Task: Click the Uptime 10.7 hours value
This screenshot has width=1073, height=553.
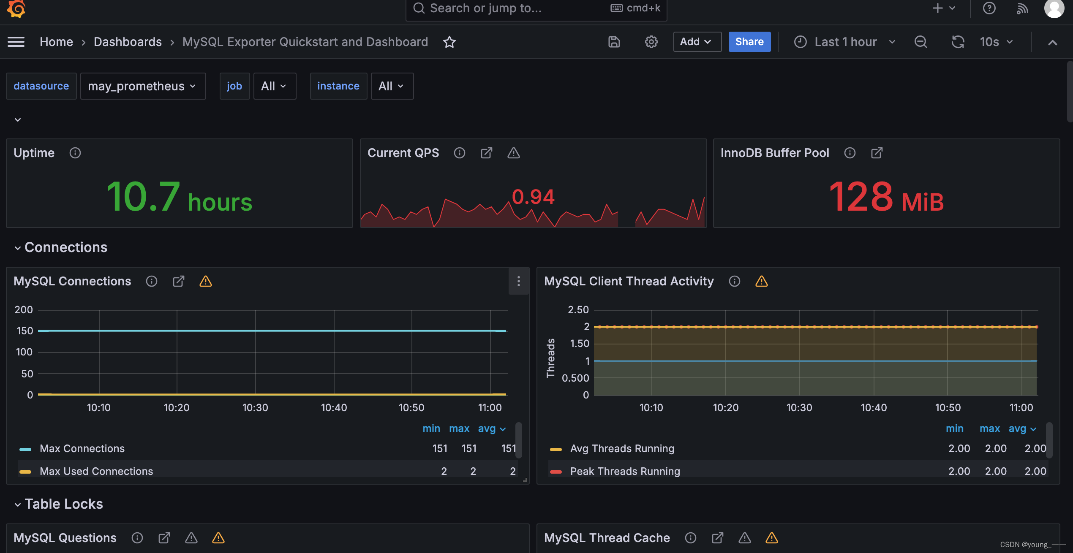Action: [179, 196]
